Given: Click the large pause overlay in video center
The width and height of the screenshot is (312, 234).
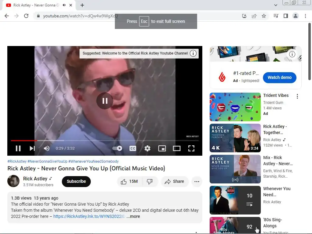Looking at the screenshot, I should (105, 101).
